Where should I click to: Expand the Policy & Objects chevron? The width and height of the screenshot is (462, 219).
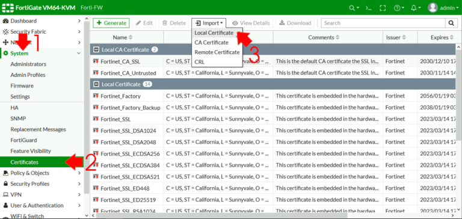pyautogui.click(x=79, y=173)
